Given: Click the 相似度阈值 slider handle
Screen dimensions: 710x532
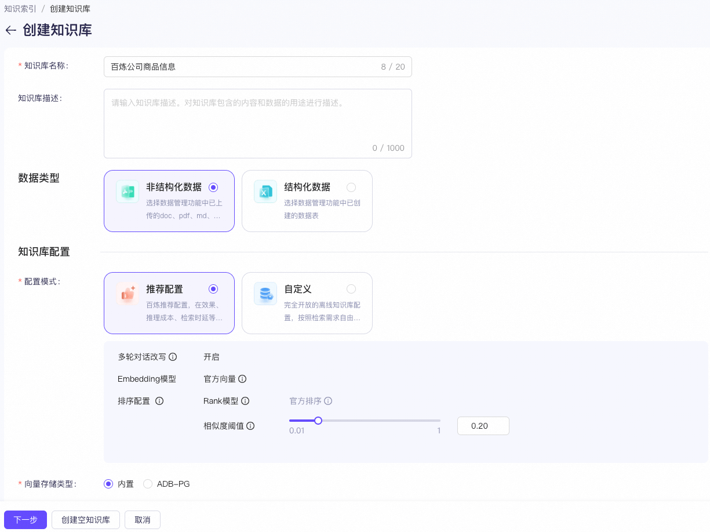Looking at the screenshot, I should [318, 421].
